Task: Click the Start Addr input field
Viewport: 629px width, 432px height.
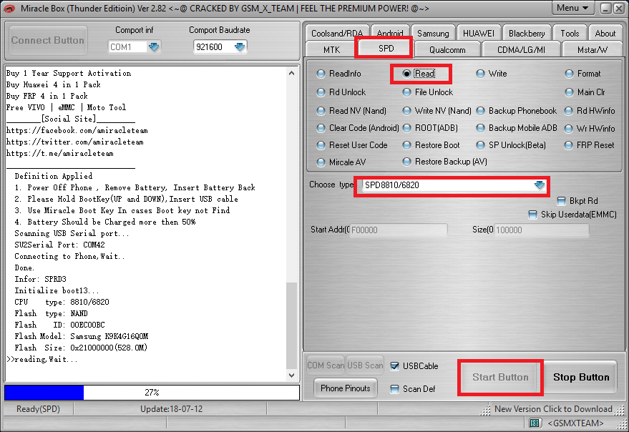Action: 399,230
